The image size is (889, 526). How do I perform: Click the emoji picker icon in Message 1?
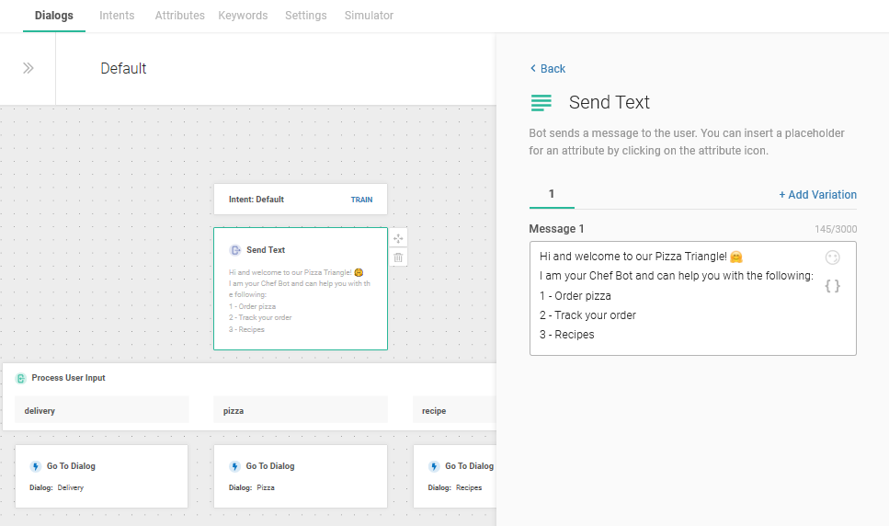click(832, 257)
